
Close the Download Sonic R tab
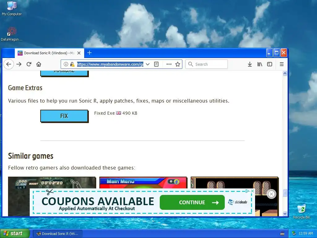click(79, 53)
